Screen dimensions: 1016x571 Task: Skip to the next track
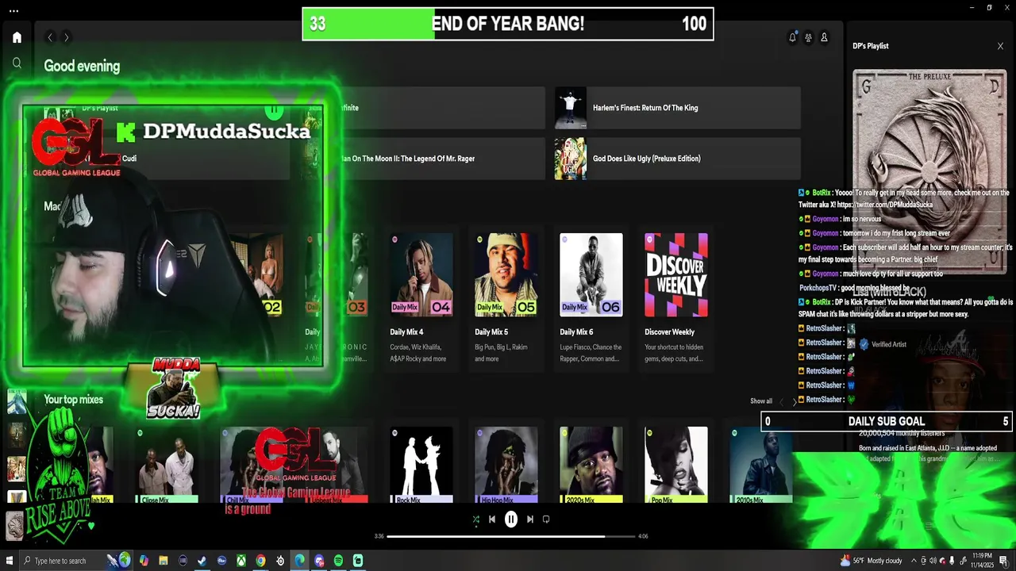530,519
